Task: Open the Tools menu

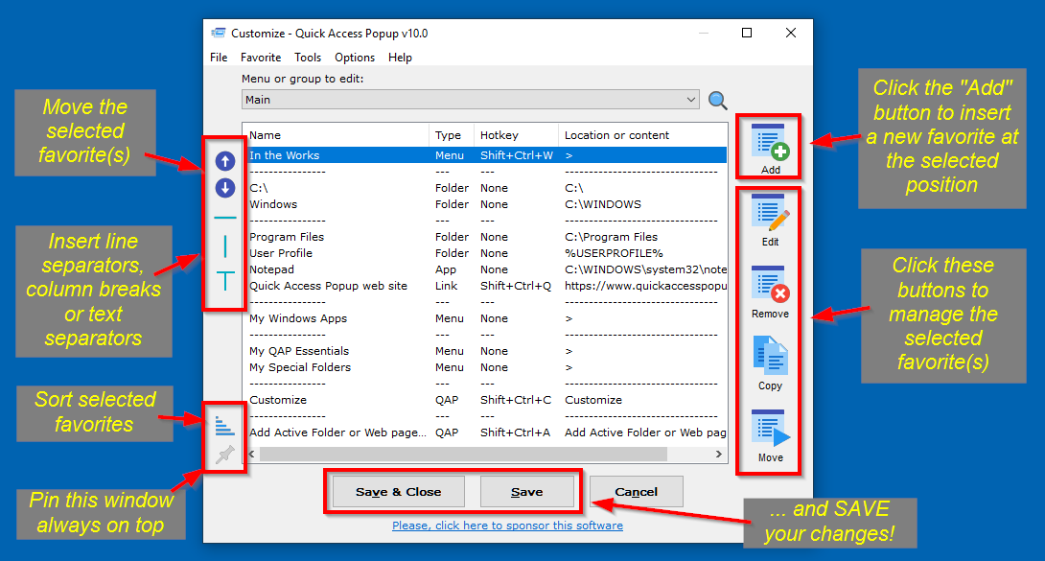Action: pos(308,58)
